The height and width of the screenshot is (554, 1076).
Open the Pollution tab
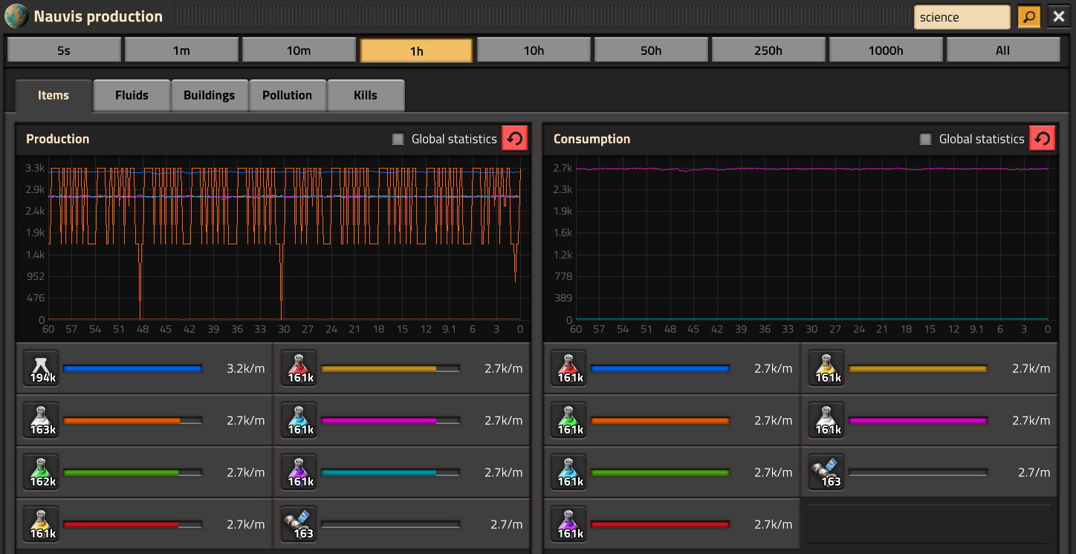[x=288, y=95]
